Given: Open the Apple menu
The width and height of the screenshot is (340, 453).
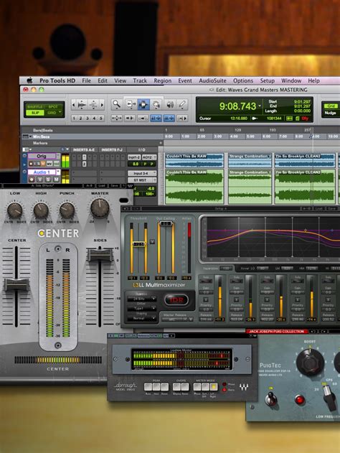Looking at the screenshot, I should pyautogui.click(x=29, y=80).
